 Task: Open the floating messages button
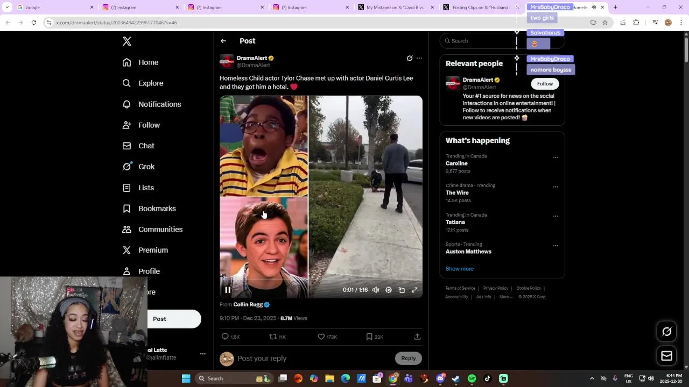point(667,356)
